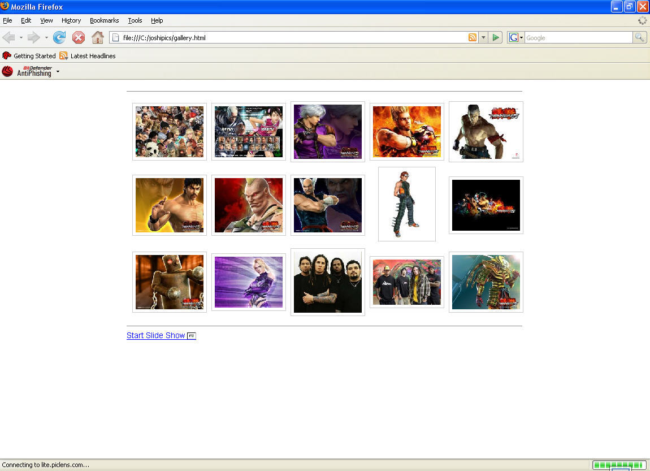Image resolution: width=650 pixels, height=471 pixels.
Task: Expand the BitDefender AntiPhishing dropdown arrow
Action: click(58, 72)
